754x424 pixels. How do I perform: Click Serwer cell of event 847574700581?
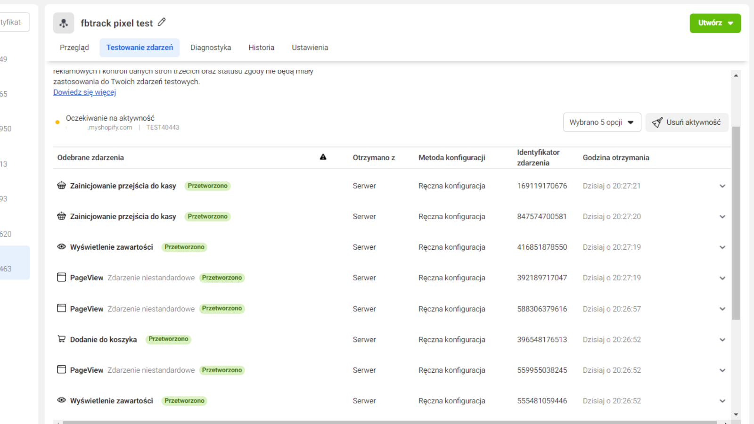click(x=364, y=217)
